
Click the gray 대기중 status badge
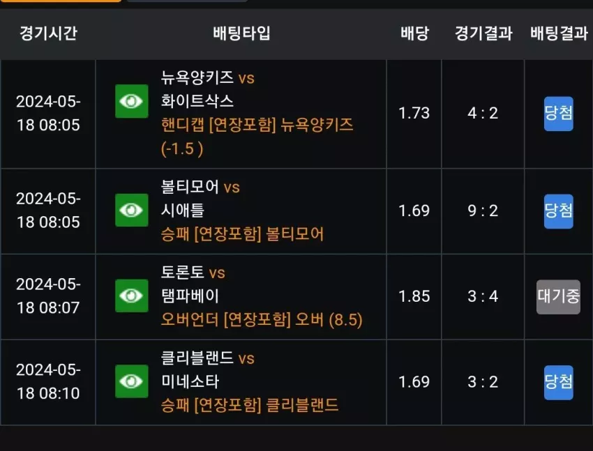558,297
